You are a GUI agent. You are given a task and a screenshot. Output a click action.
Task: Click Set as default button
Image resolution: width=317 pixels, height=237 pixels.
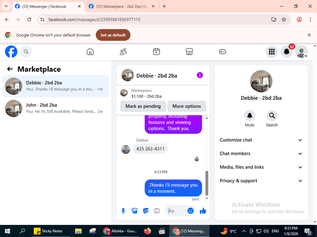pyautogui.click(x=113, y=35)
